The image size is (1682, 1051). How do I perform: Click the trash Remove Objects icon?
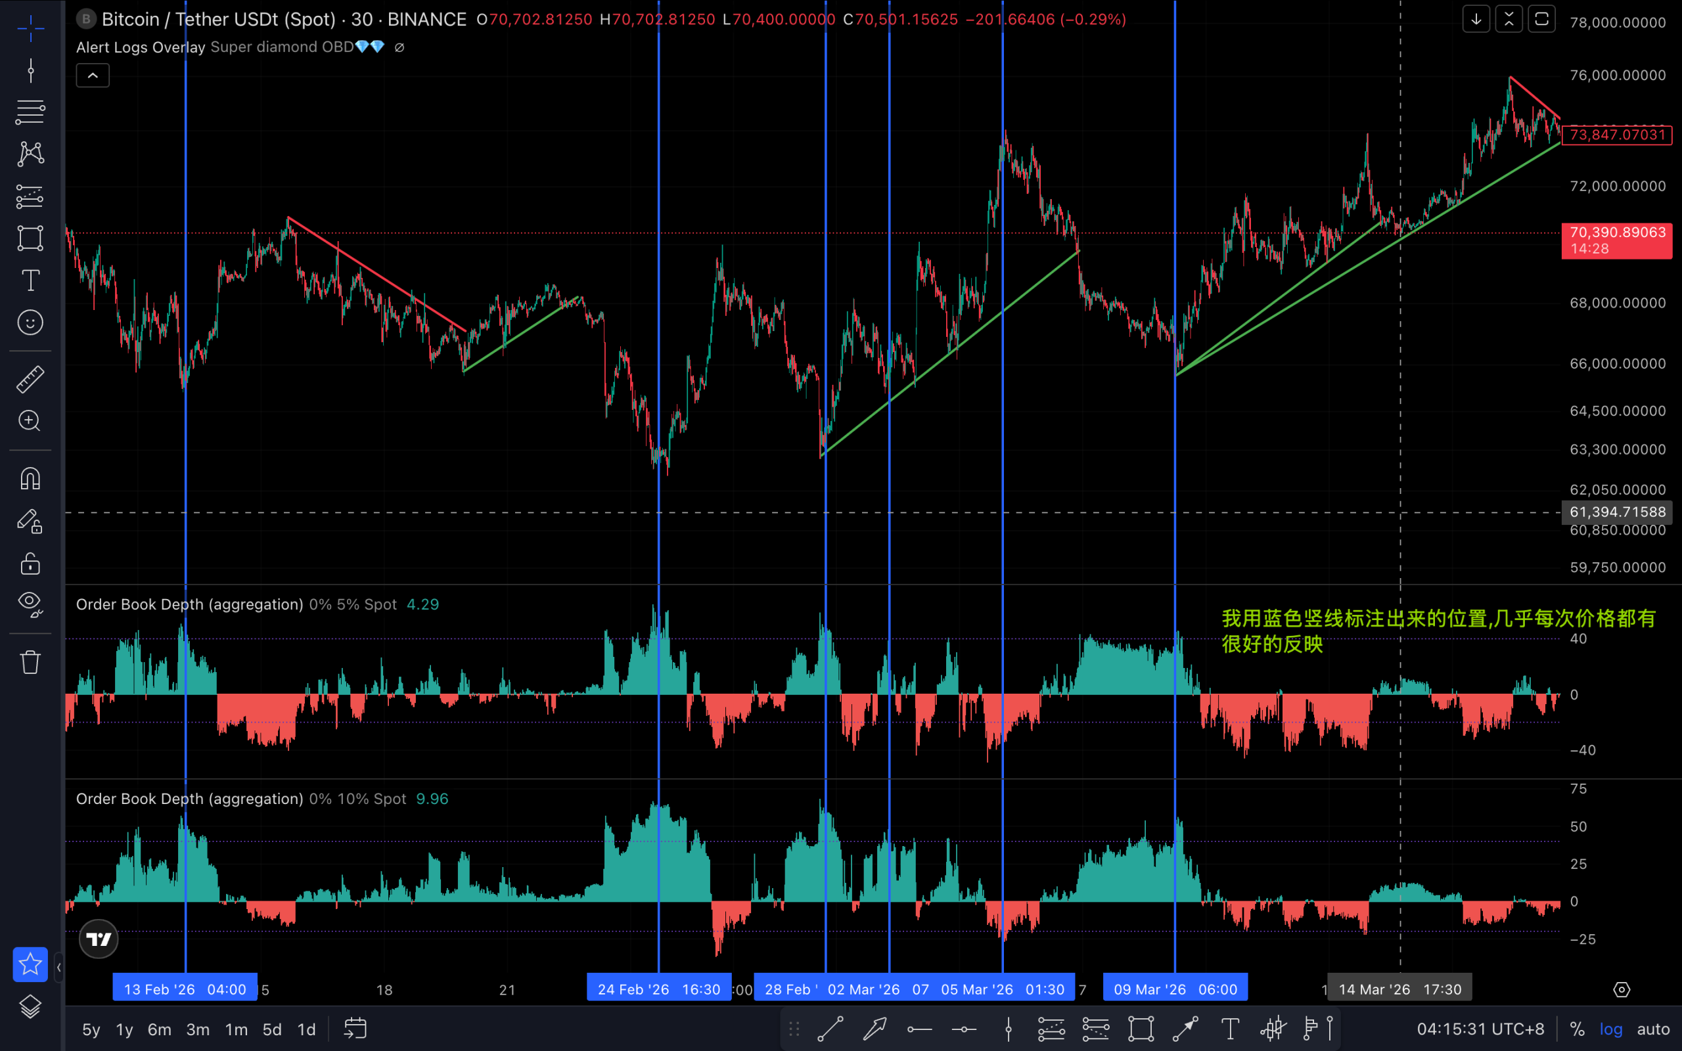(30, 661)
